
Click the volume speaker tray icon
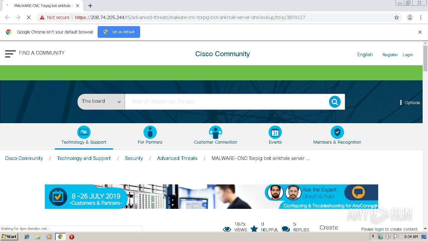pyautogui.click(x=388, y=237)
